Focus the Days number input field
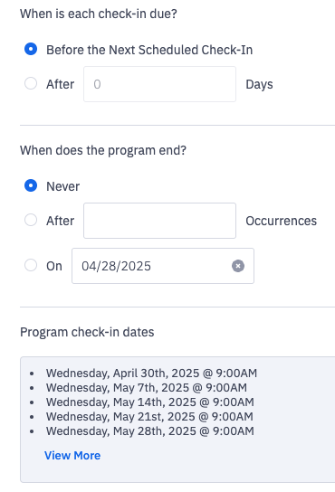Image resolution: width=335 pixels, height=492 pixels. tap(159, 84)
